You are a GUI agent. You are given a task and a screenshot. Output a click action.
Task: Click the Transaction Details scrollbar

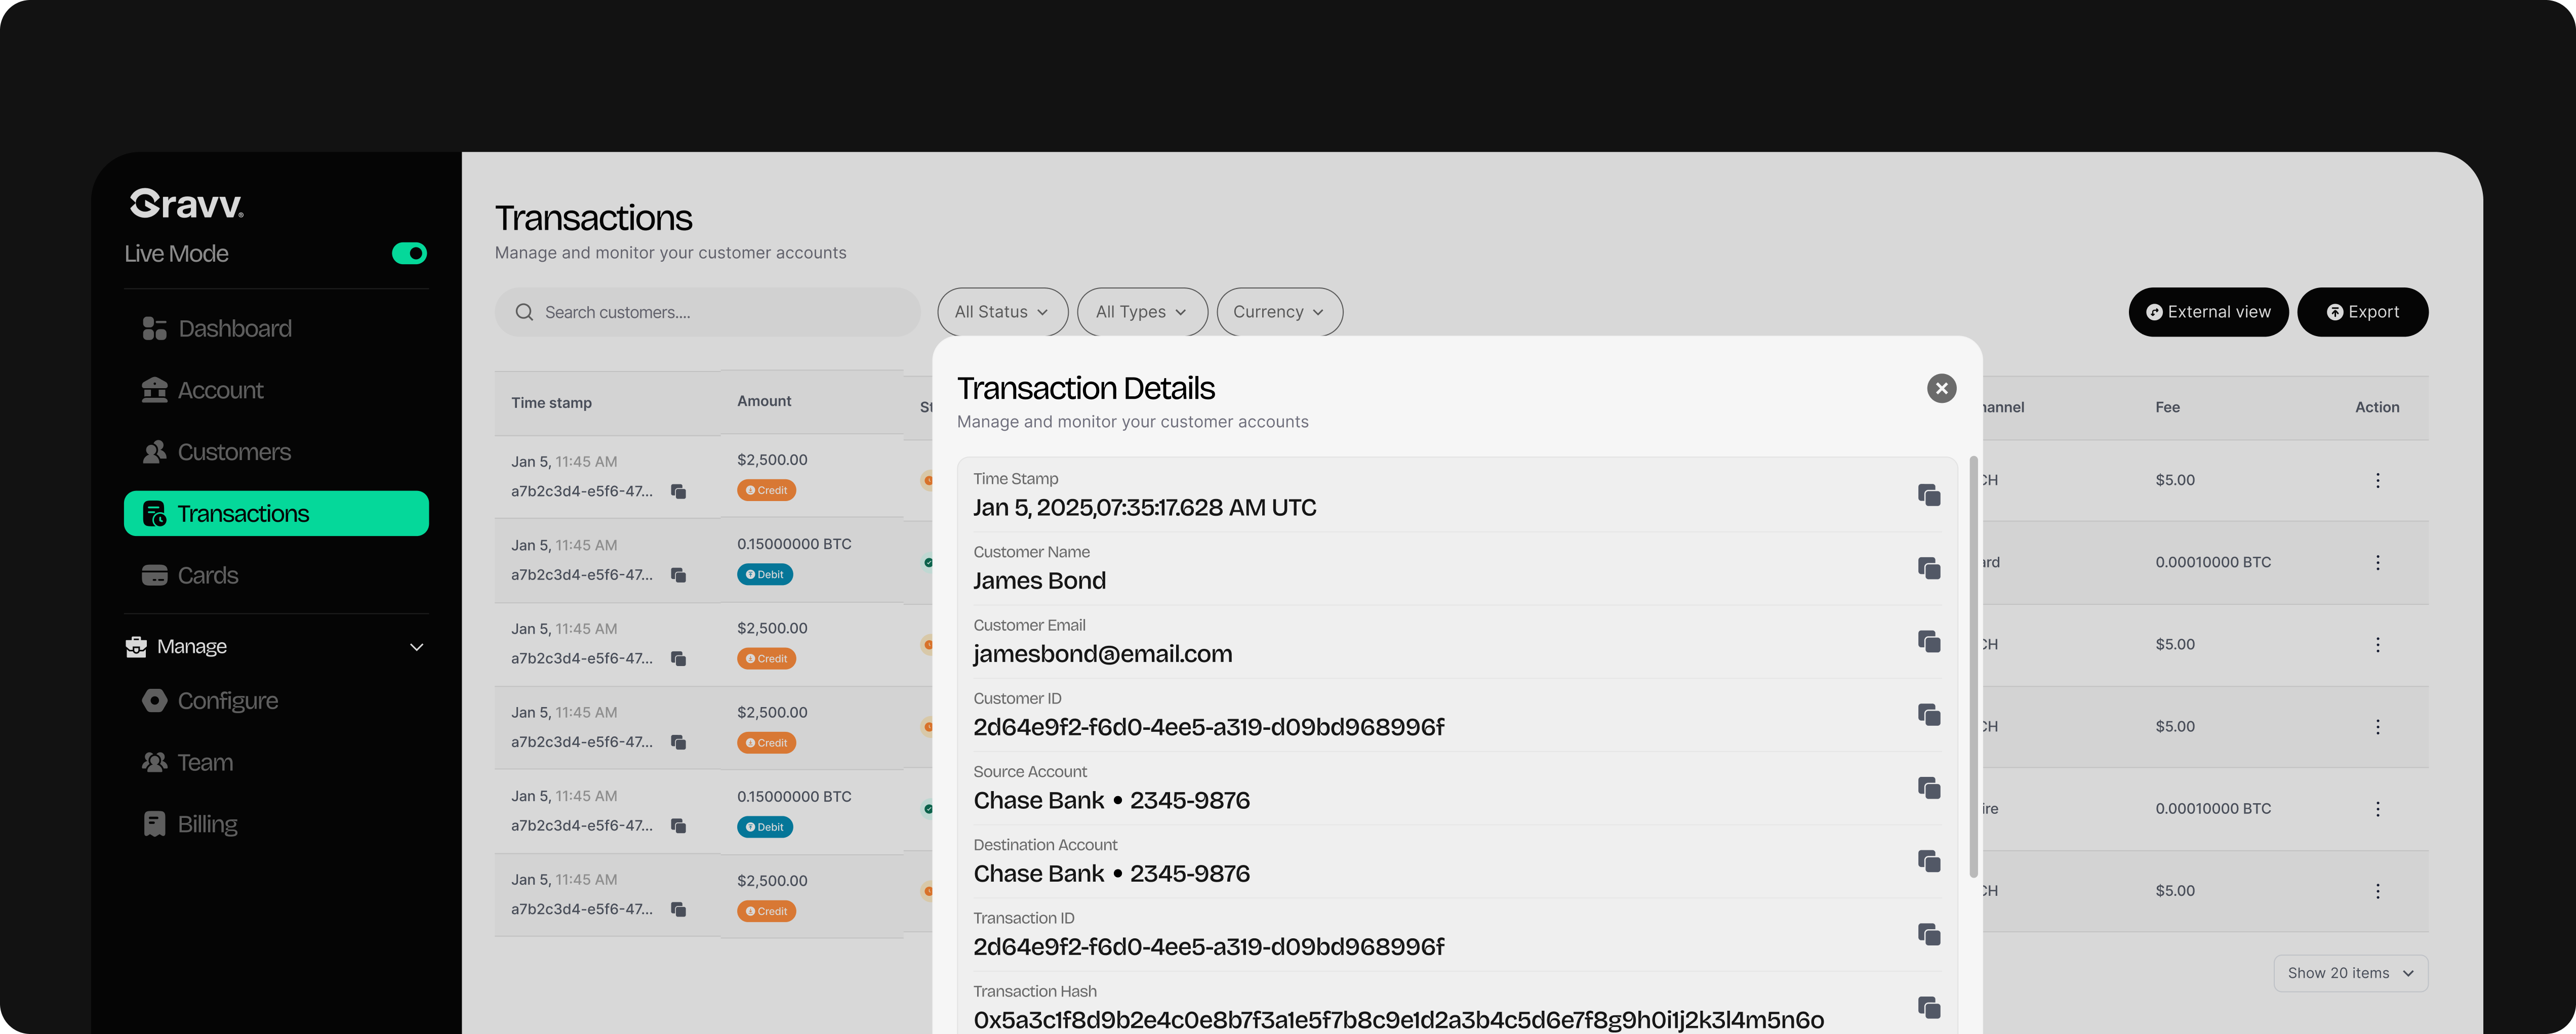[1973, 667]
